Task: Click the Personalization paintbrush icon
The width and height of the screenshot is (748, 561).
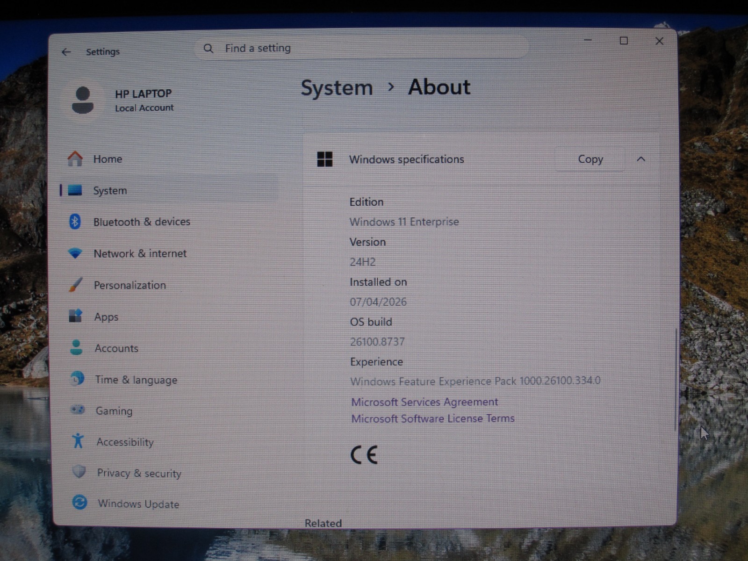Action: pos(75,285)
